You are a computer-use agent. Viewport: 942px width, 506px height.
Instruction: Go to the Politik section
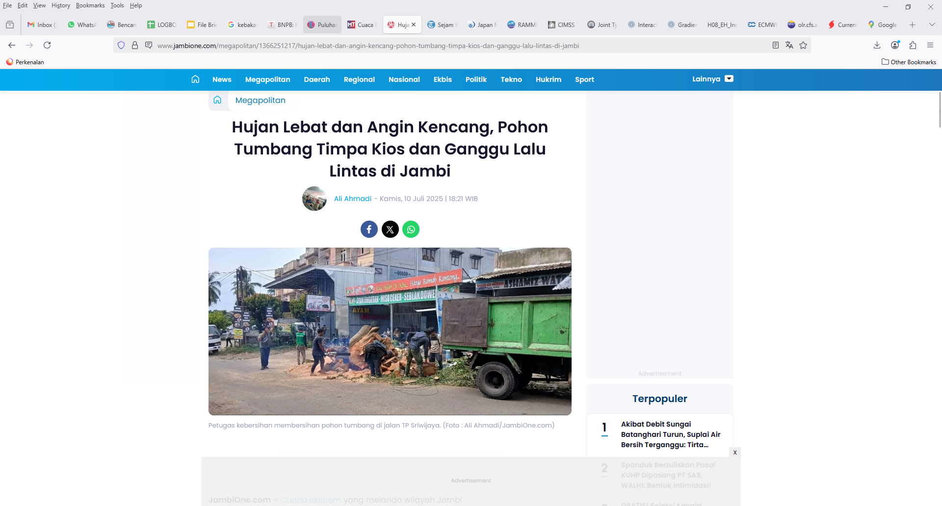pos(476,79)
